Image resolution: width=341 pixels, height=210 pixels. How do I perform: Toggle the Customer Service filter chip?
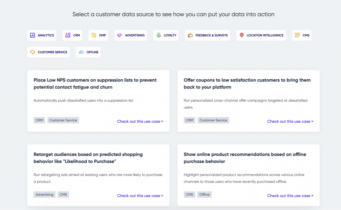(48, 52)
